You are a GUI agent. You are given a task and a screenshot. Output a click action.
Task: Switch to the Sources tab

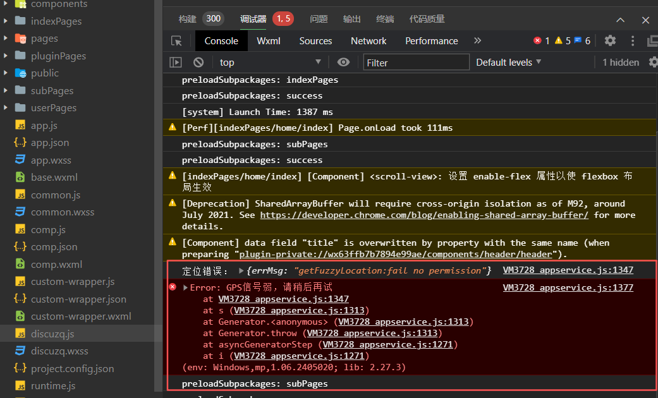pyautogui.click(x=315, y=41)
